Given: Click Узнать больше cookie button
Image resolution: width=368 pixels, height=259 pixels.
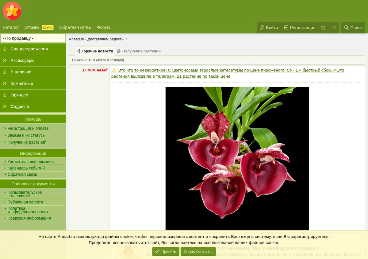Looking at the screenshot, I should pos(198,251).
